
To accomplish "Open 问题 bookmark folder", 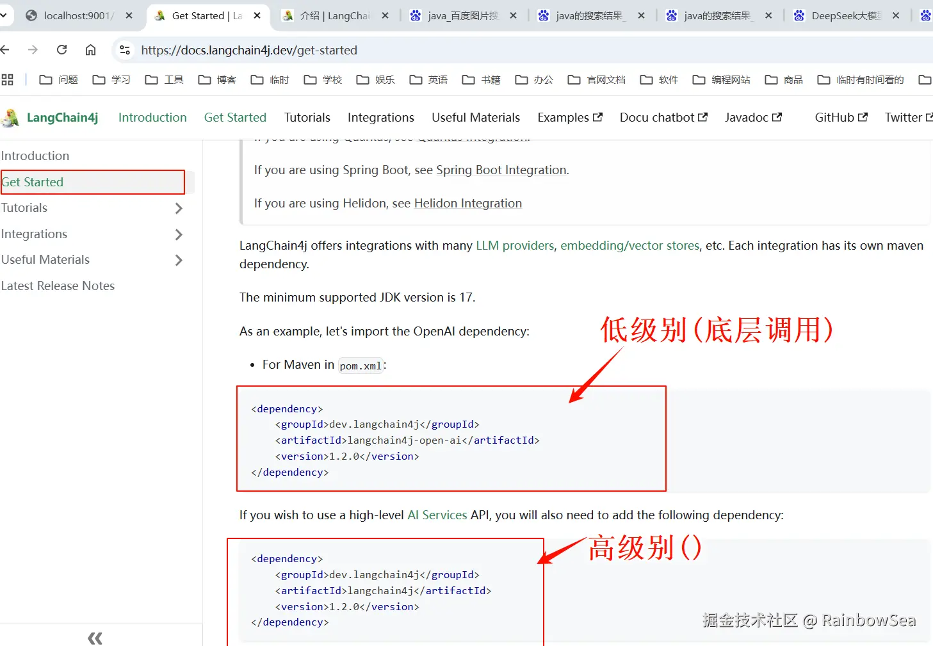I will tap(59, 79).
